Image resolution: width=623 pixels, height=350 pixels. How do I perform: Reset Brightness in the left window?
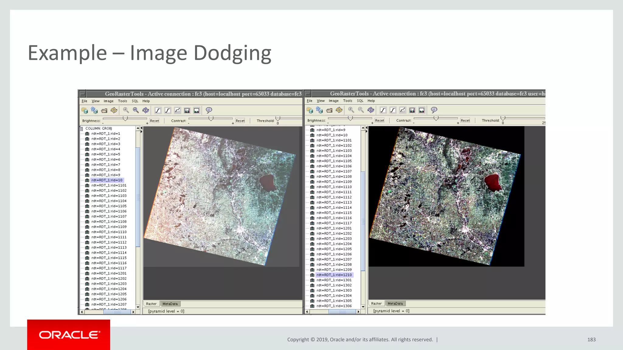pos(154,121)
